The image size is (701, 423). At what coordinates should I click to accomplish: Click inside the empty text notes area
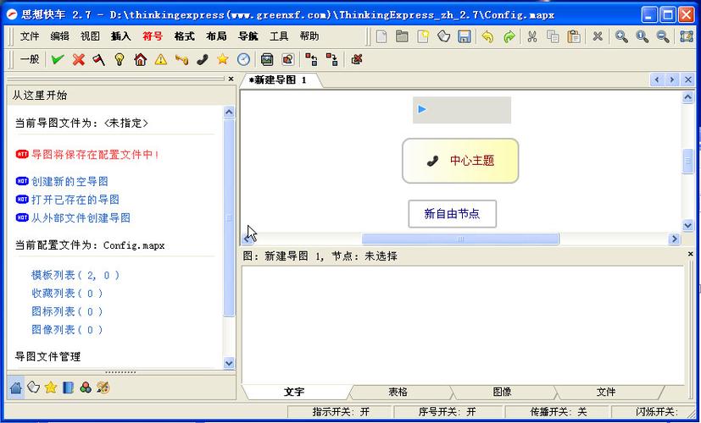click(x=463, y=325)
